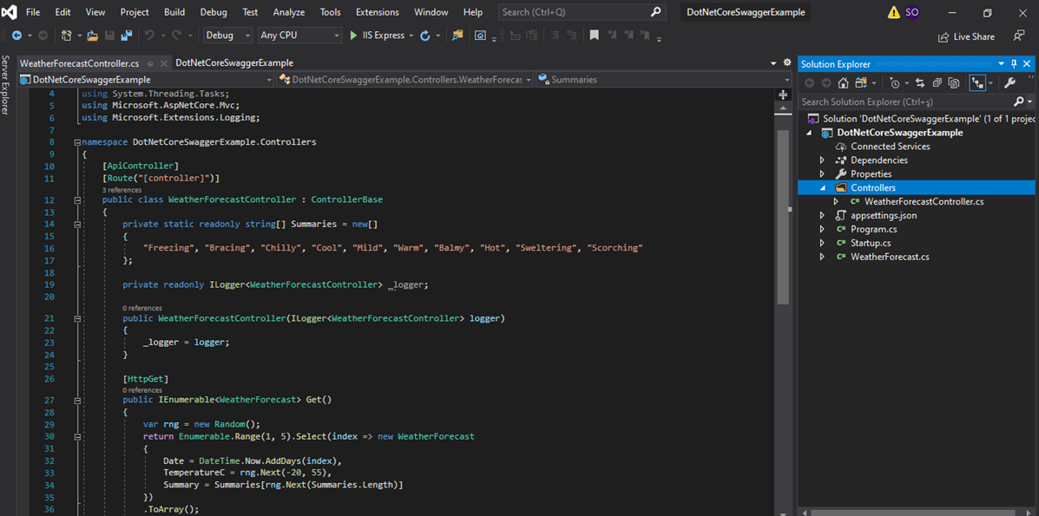Toggle a bookmark with the bookmark icon
Screen dimensions: 1039x516
click(595, 35)
